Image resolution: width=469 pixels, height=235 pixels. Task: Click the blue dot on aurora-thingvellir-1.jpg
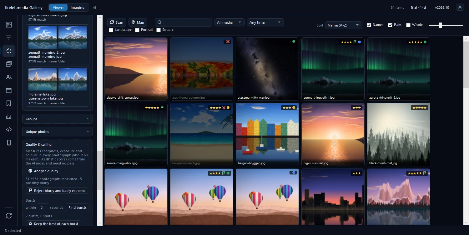(x=359, y=42)
